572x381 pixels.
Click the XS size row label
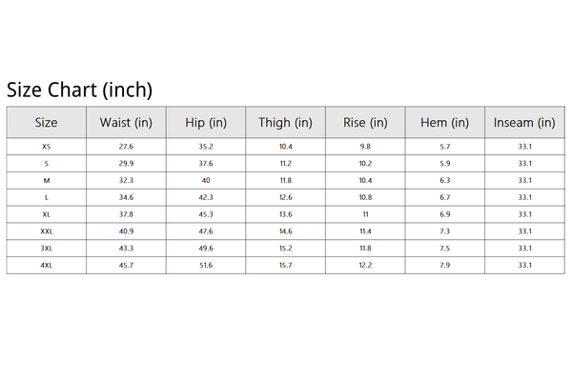[x=47, y=147]
